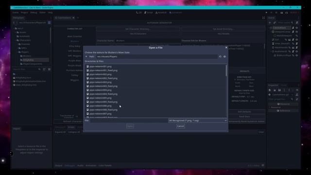Image resolution: width=311 pixels, height=175 pixels.
Task: Click the Open button in file dialog
Action: point(130,126)
